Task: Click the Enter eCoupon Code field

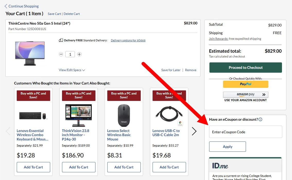Action: click(x=245, y=132)
